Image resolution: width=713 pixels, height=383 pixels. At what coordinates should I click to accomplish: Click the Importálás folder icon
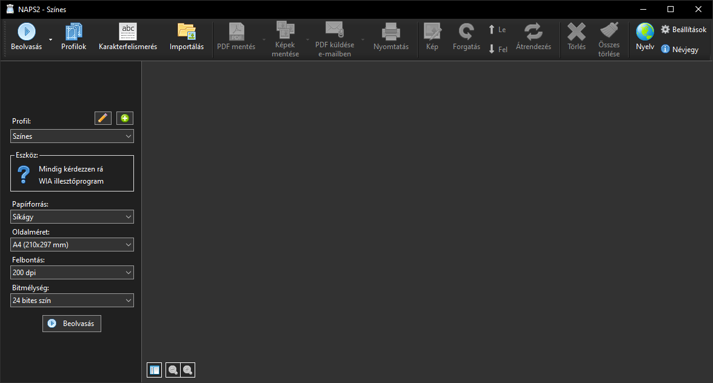pos(186,32)
